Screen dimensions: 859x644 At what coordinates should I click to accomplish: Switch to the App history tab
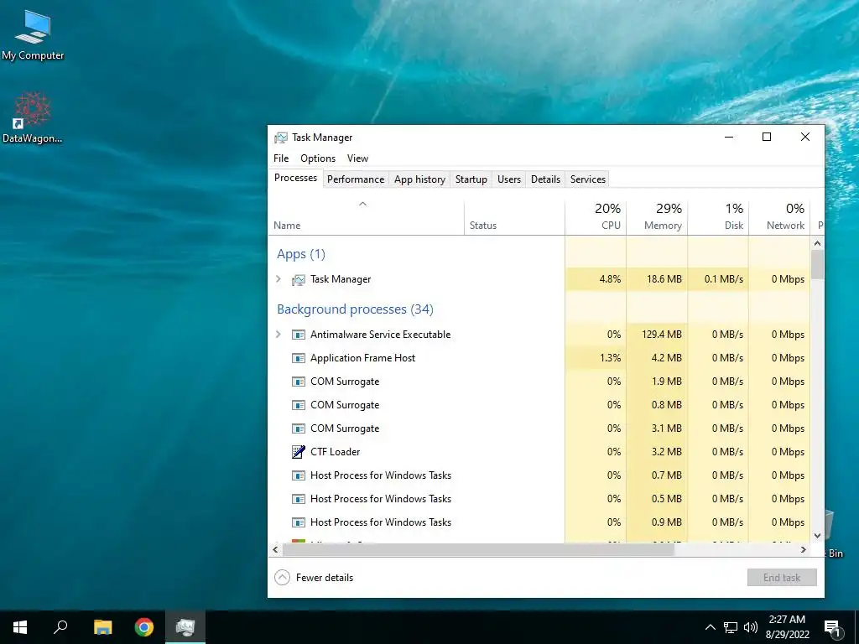(x=419, y=179)
